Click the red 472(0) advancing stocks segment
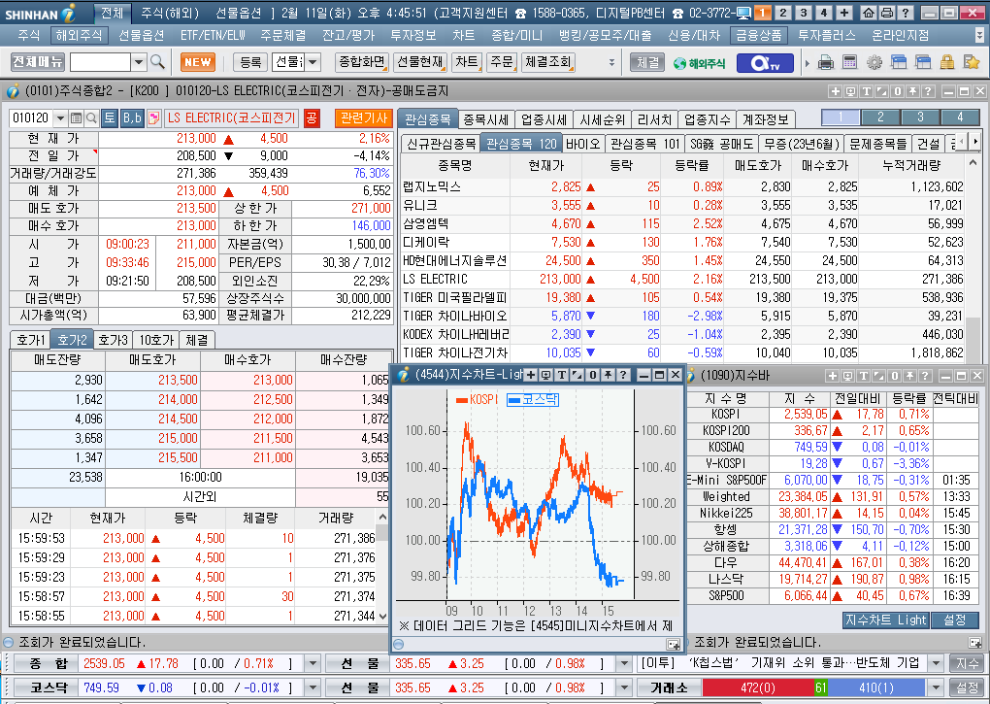This screenshot has width=990, height=704. click(x=758, y=687)
